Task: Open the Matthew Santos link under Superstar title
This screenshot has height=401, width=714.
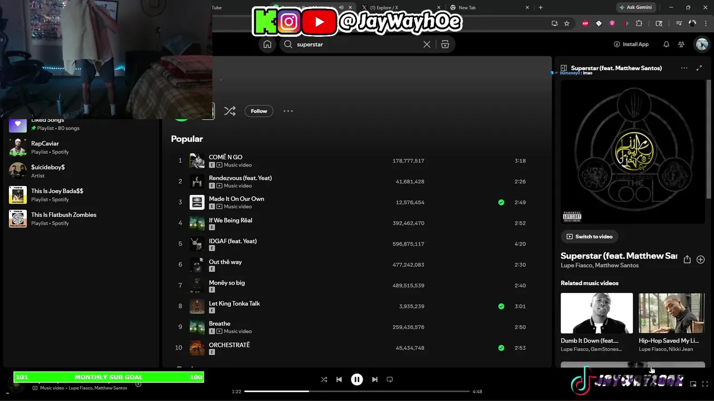Action: pyautogui.click(x=617, y=266)
